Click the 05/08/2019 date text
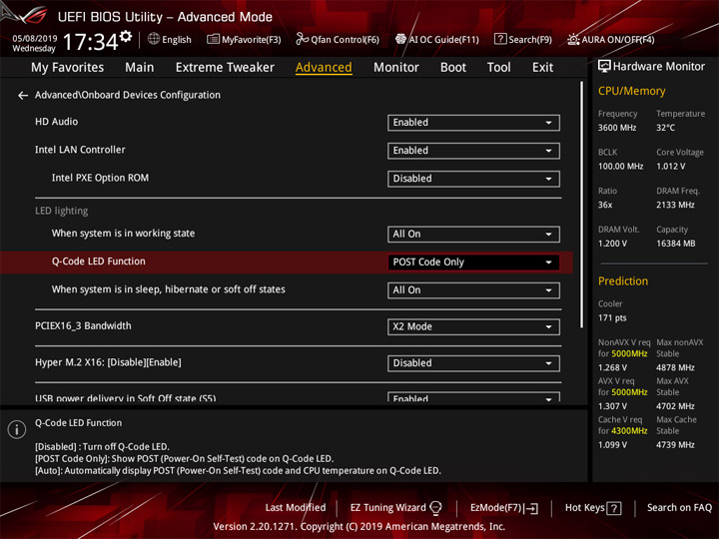The width and height of the screenshot is (719, 539). coord(34,39)
